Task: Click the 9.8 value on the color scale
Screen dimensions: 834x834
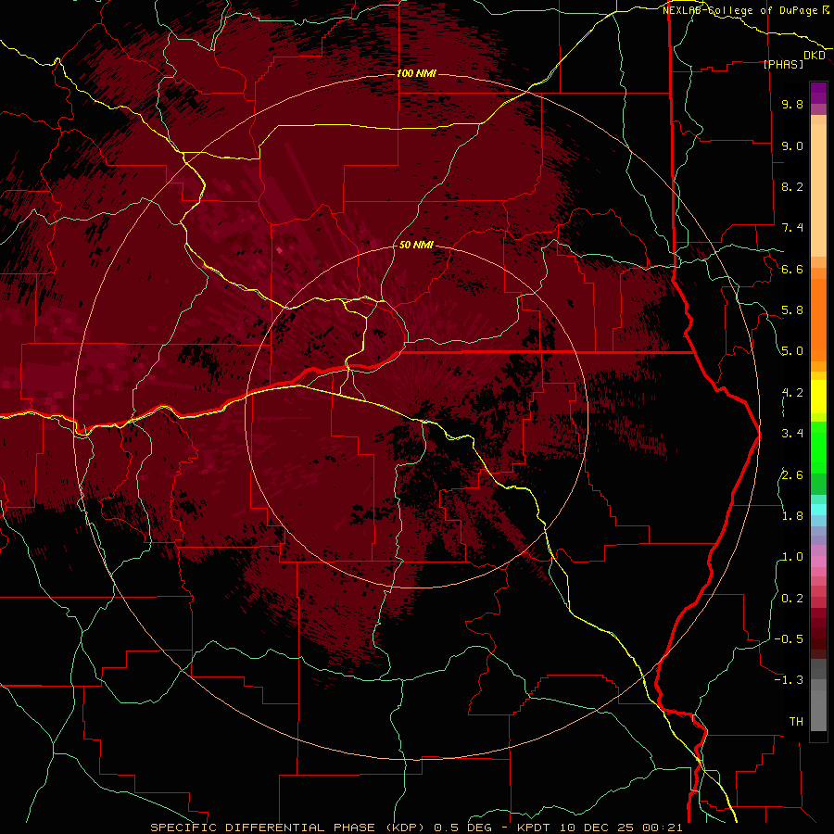Action: click(792, 104)
